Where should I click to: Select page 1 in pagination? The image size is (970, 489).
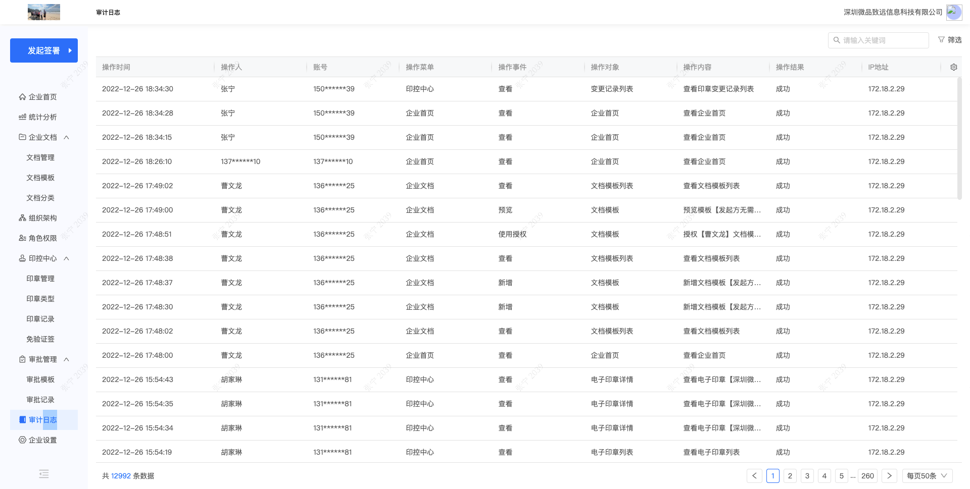773,476
